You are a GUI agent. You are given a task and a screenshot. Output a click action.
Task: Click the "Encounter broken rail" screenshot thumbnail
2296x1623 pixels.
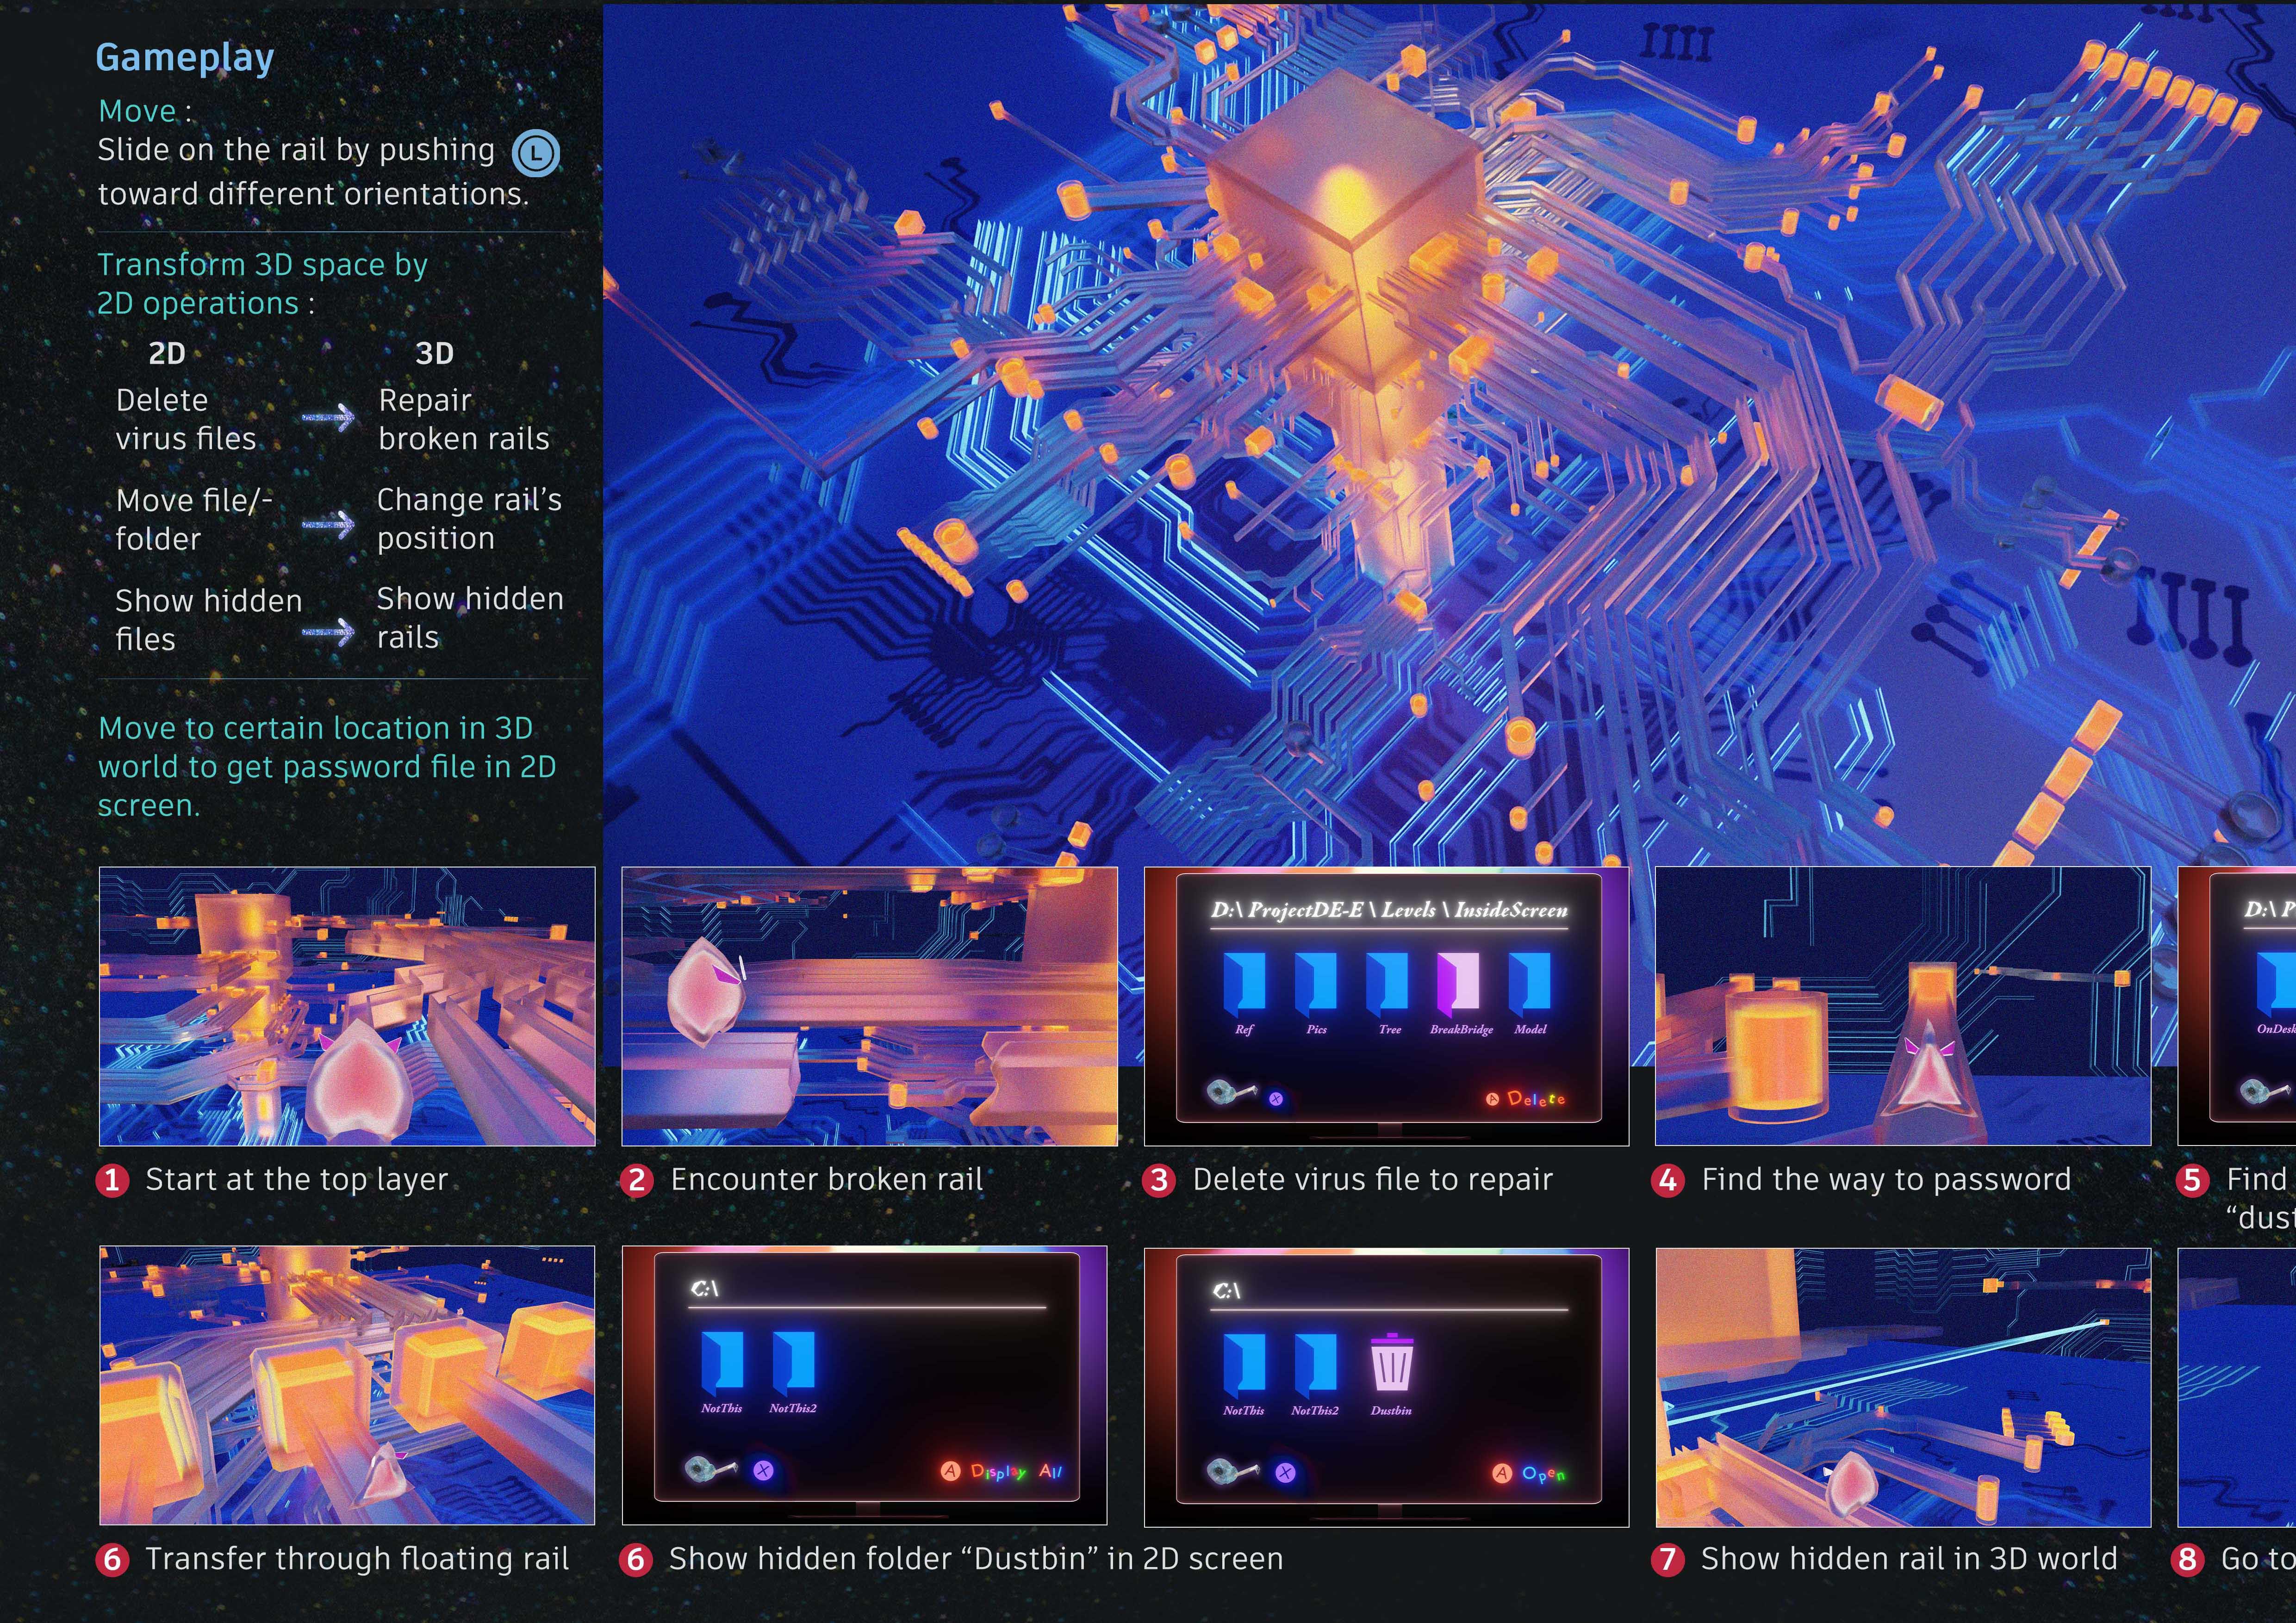coord(869,1005)
